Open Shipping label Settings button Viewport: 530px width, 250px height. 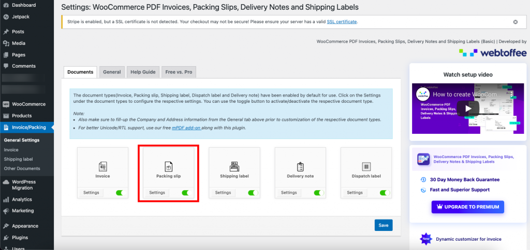223,193
